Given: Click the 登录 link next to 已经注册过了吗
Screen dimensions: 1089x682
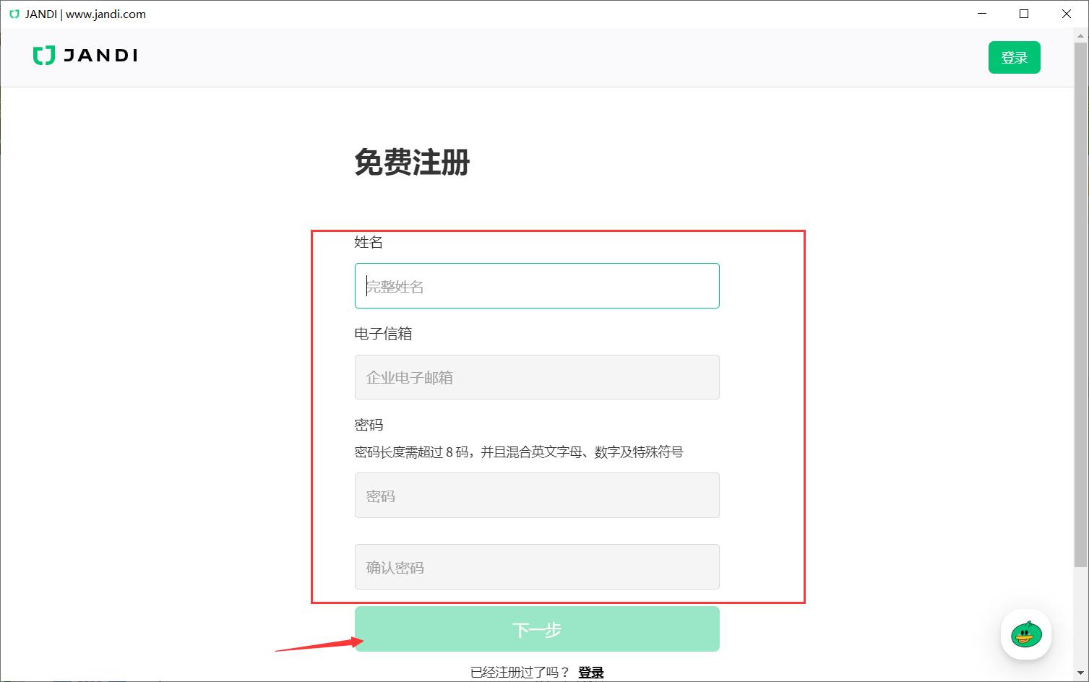Looking at the screenshot, I should pyautogui.click(x=590, y=671).
